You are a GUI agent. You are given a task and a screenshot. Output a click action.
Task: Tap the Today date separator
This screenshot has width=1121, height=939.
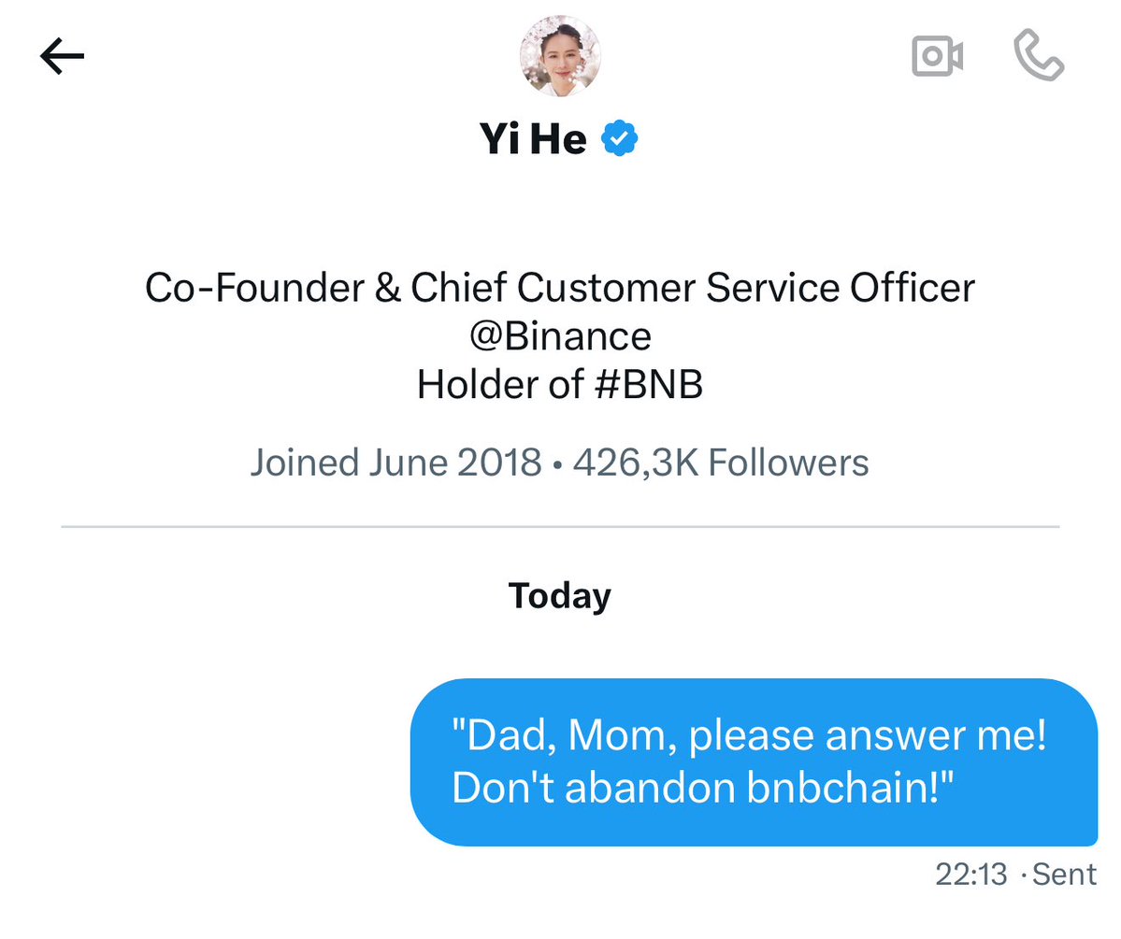click(560, 596)
